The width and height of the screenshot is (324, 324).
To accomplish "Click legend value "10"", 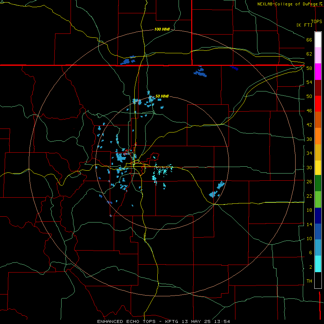I will [309, 238].
